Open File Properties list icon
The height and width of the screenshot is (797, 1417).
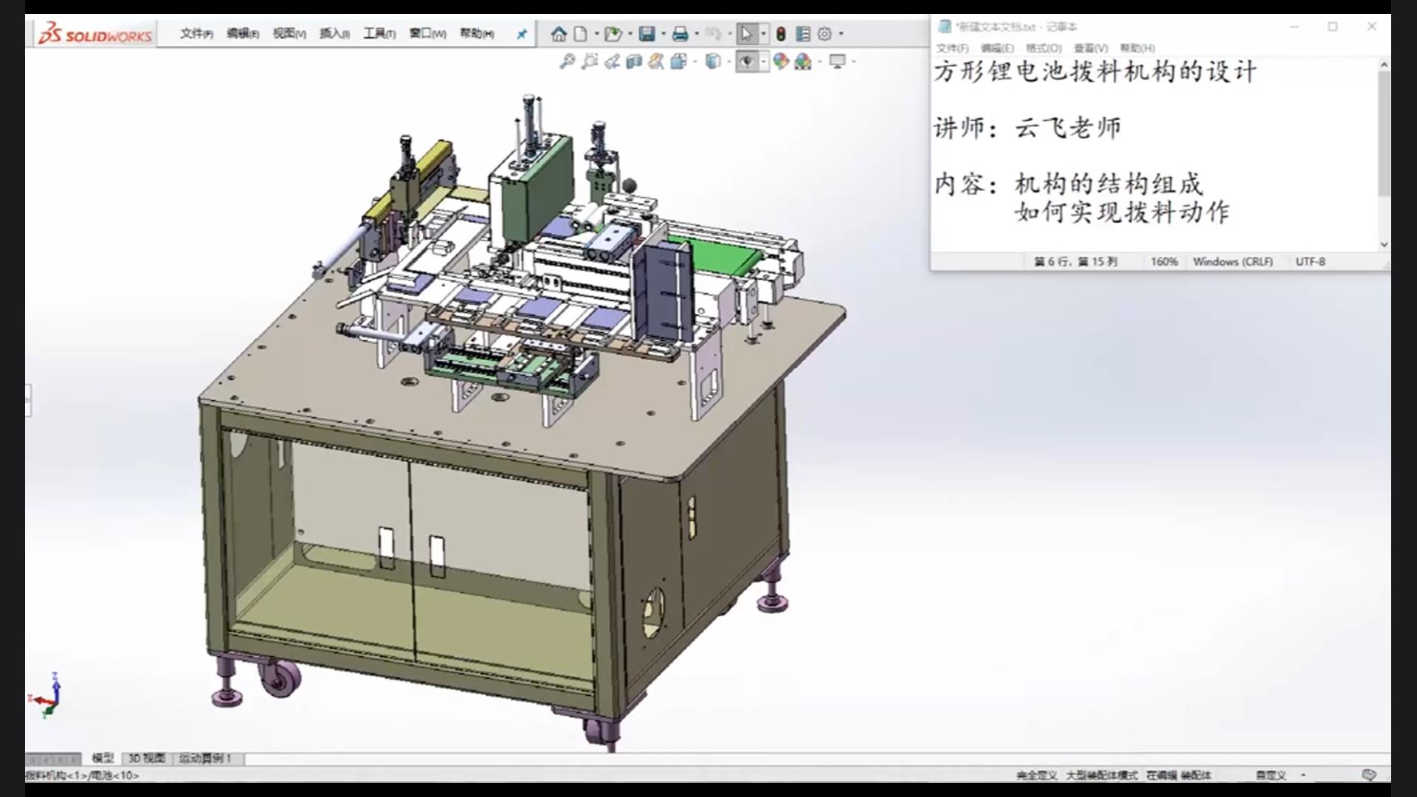click(803, 34)
